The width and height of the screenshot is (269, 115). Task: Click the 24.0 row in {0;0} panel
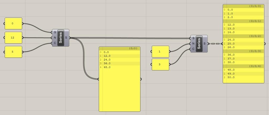click(x=120, y=60)
